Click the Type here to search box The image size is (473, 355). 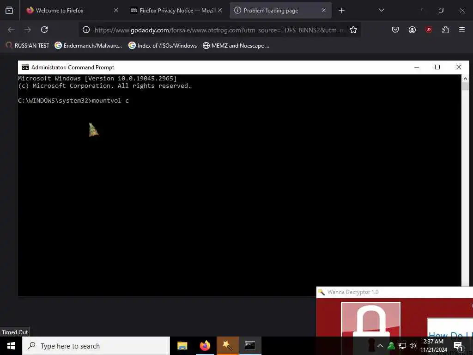tap(96, 346)
